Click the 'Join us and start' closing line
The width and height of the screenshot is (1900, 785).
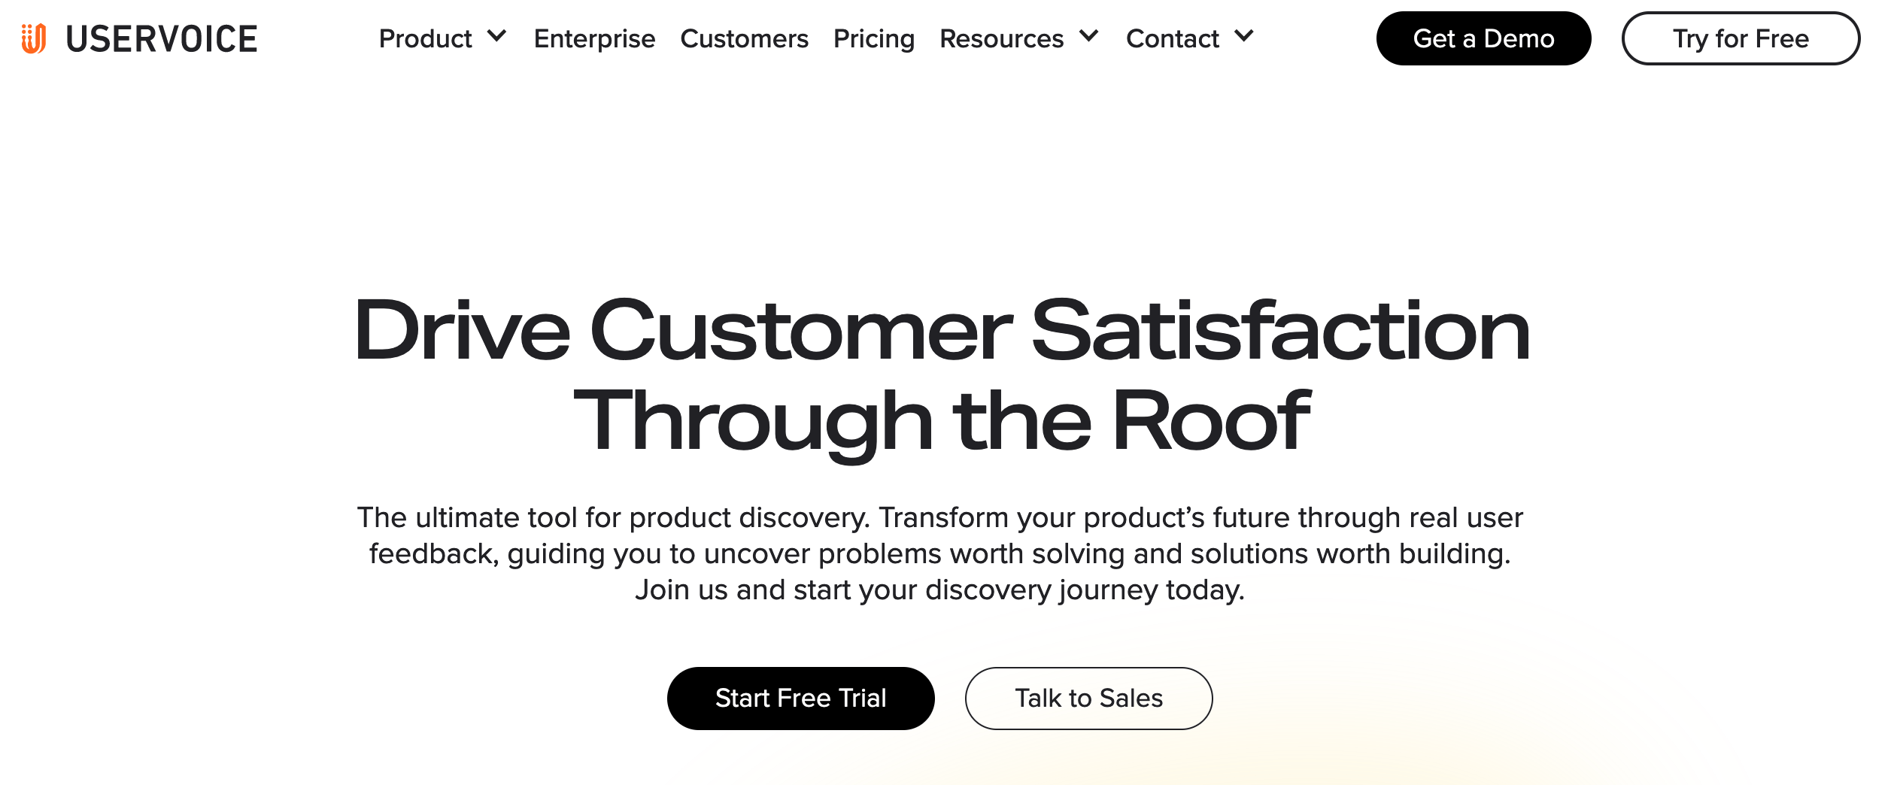939,590
